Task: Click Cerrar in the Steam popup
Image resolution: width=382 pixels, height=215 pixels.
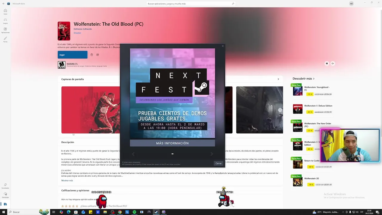Action: click(218, 163)
